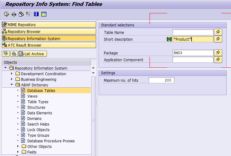The image size is (231, 156).
Task: Click the Application Component input field
Action: [x=193, y=60]
